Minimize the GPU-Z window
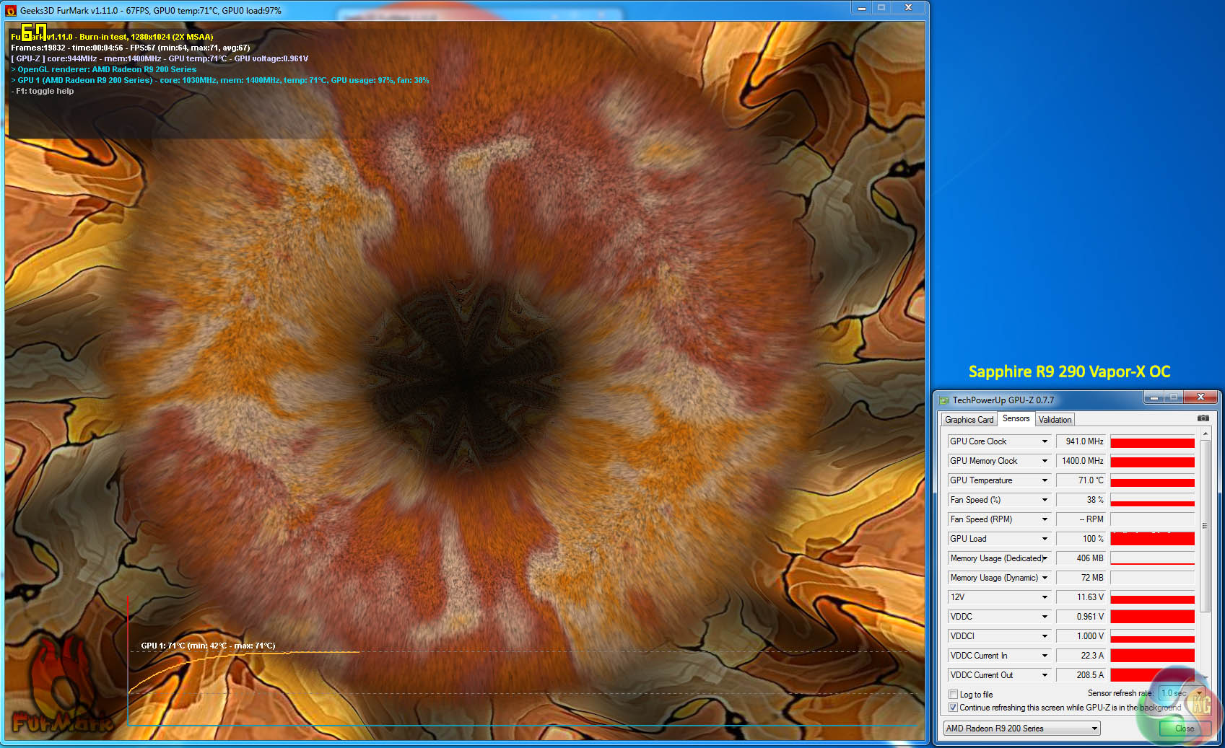The image size is (1225, 748). tap(1154, 397)
